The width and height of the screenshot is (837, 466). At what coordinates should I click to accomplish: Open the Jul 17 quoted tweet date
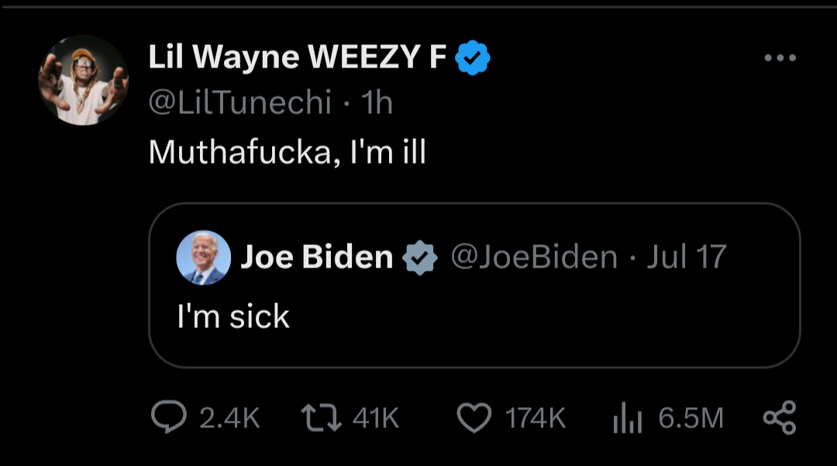(x=687, y=257)
